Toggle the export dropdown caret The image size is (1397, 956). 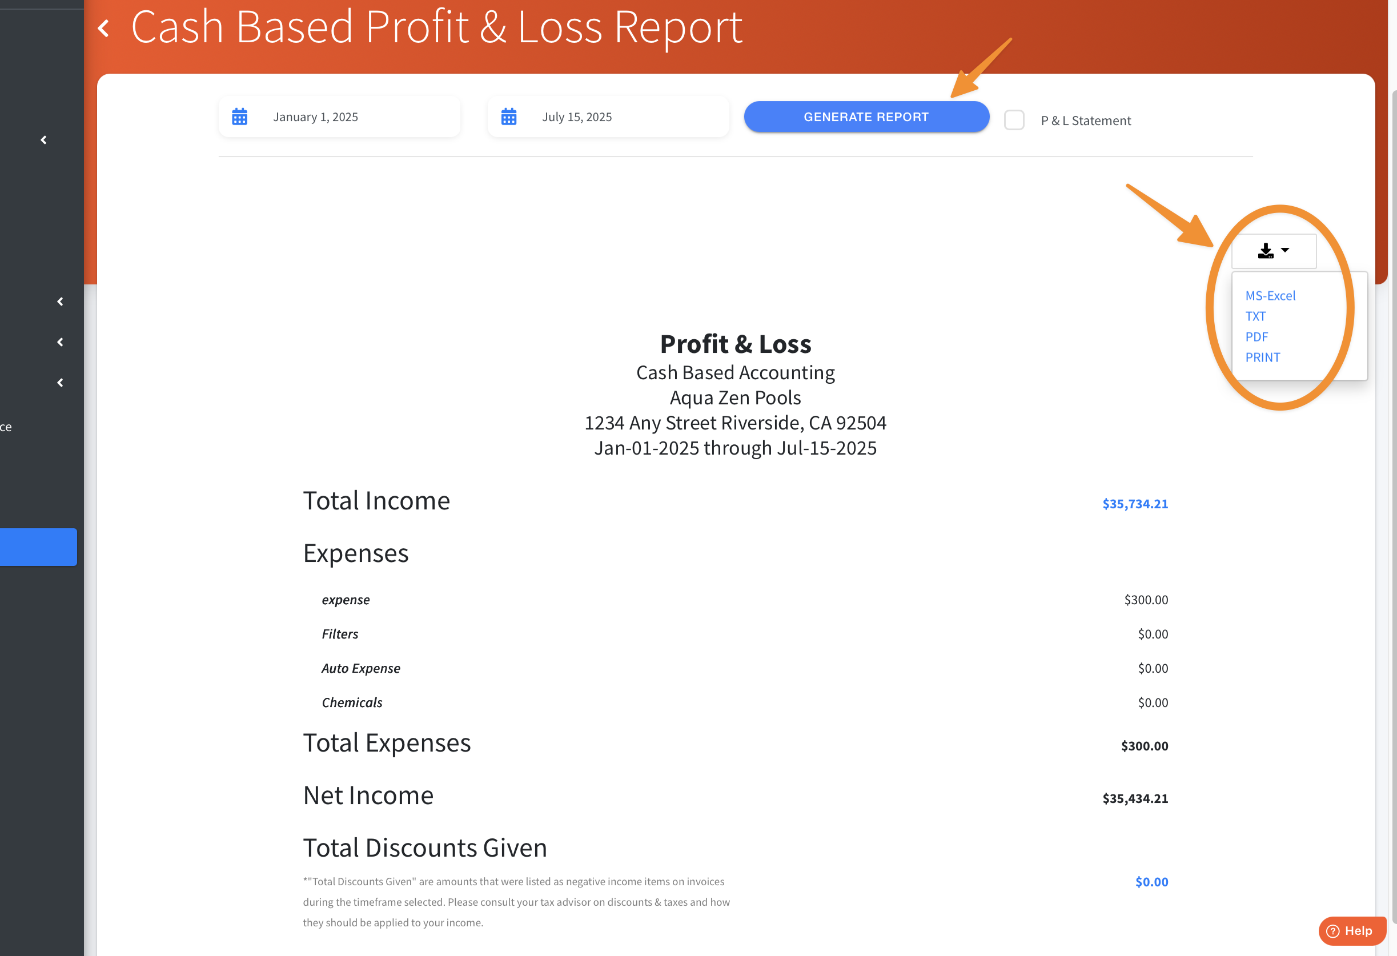[1285, 250]
